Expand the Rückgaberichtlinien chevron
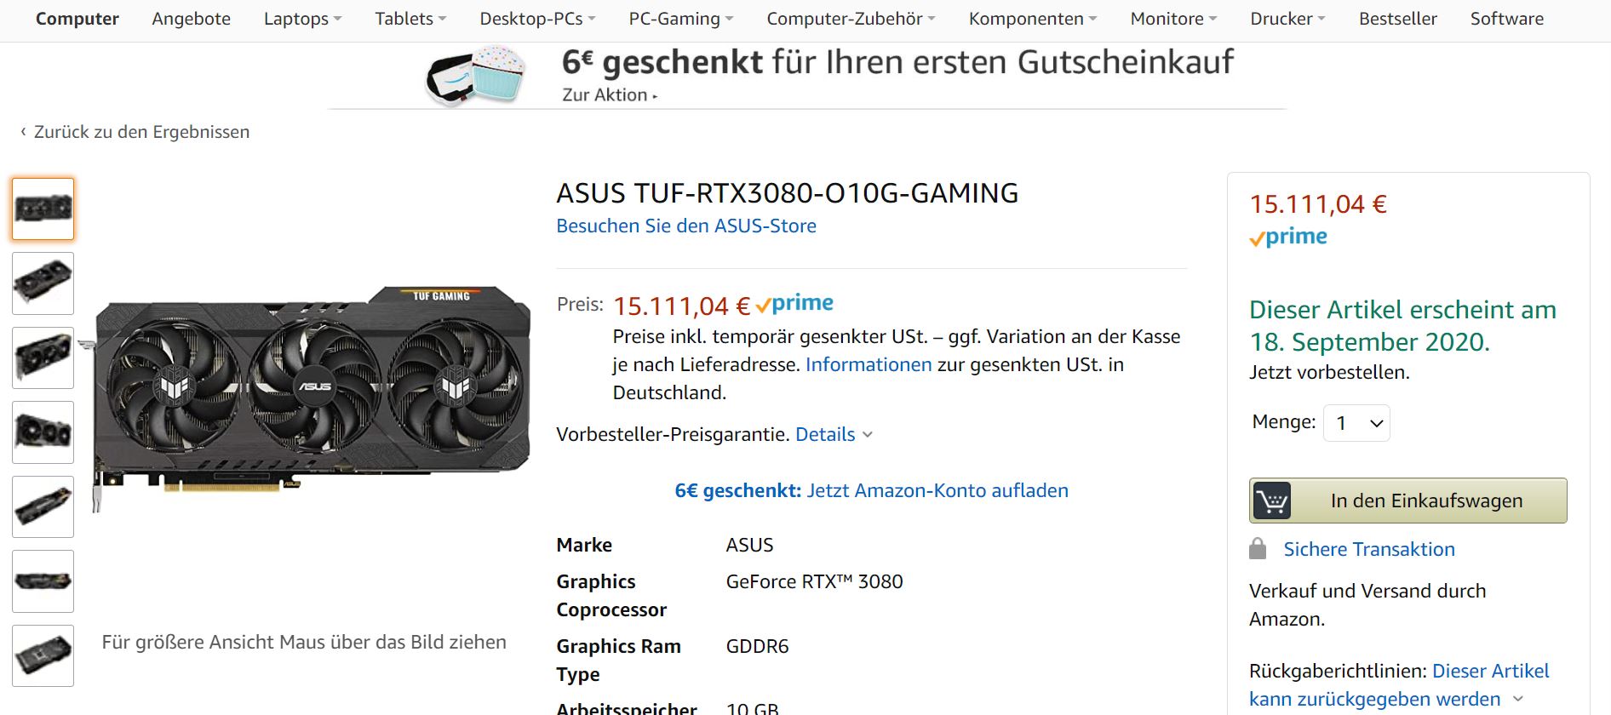1611x715 pixels. [1517, 699]
